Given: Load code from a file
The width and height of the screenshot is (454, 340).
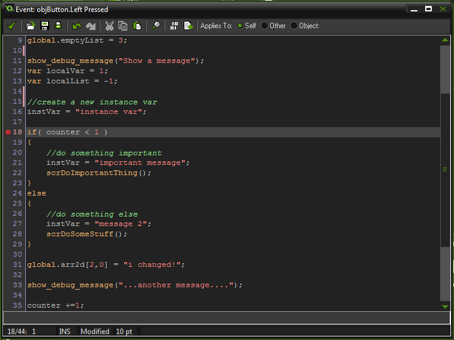Looking at the screenshot, I should (x=31, y=26).
